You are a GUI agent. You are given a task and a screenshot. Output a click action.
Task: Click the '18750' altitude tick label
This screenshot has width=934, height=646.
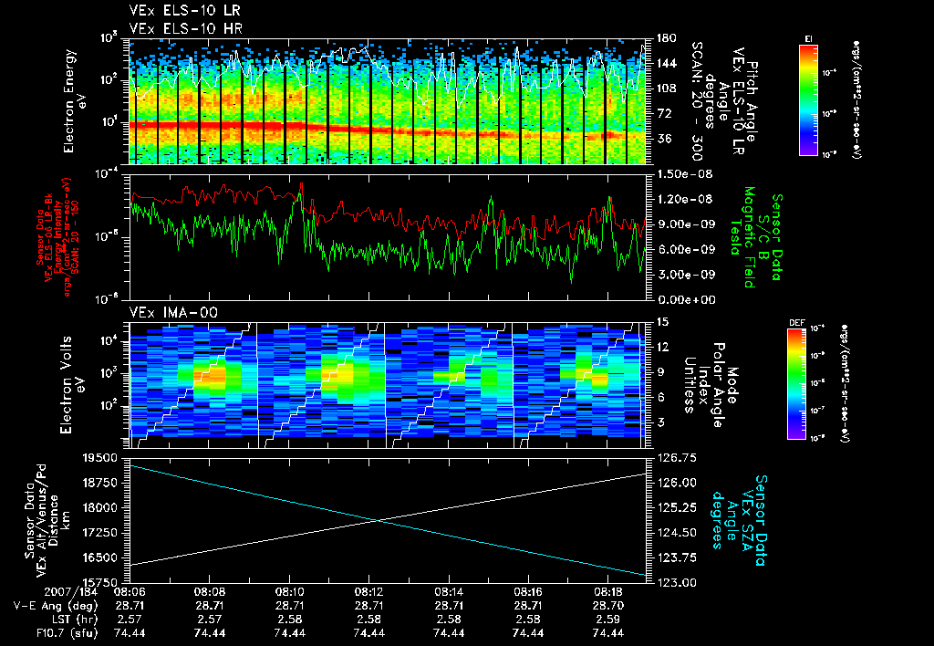[x=101, y=484]
